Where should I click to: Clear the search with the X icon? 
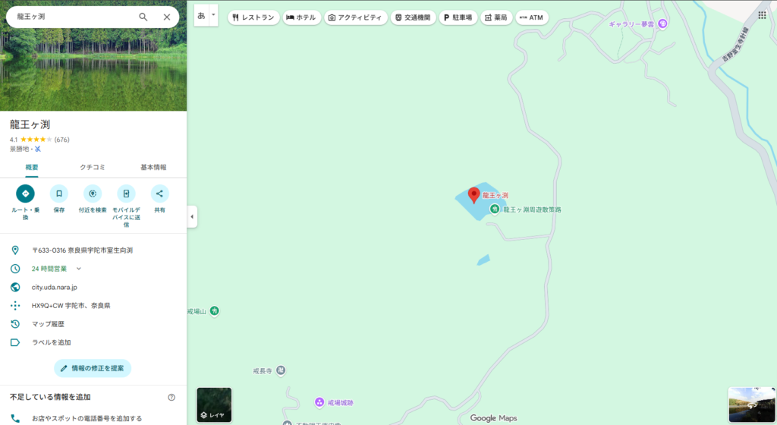coord(167,17)
